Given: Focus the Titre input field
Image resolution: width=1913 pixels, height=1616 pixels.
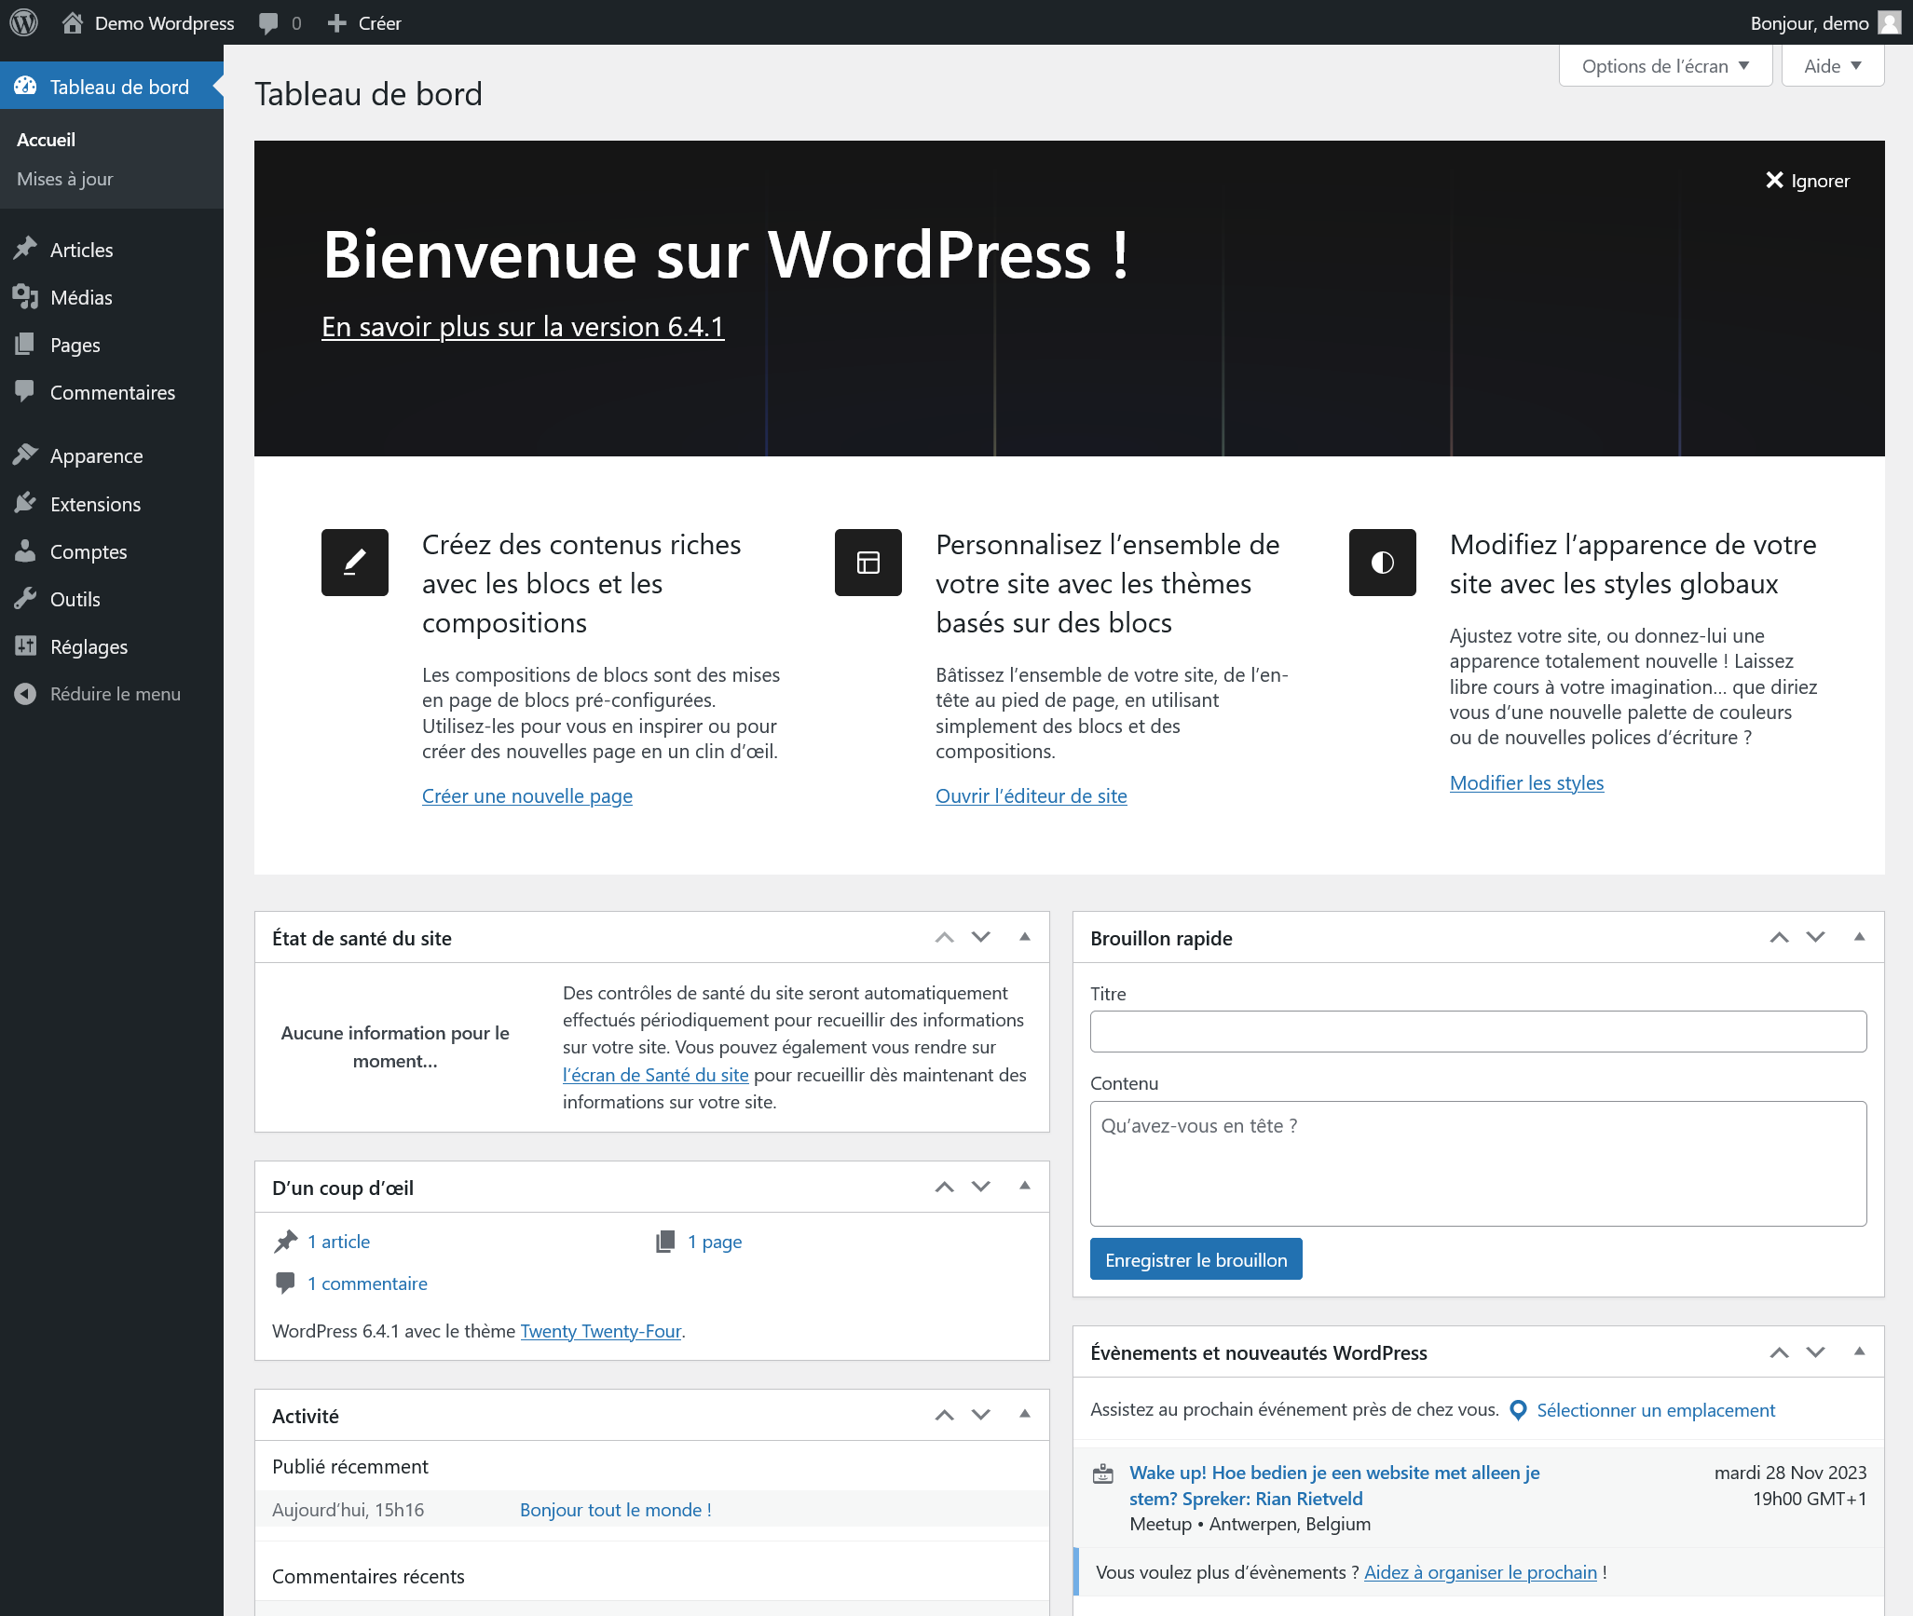Looking at the screenshot, I should point(1478,1031).
